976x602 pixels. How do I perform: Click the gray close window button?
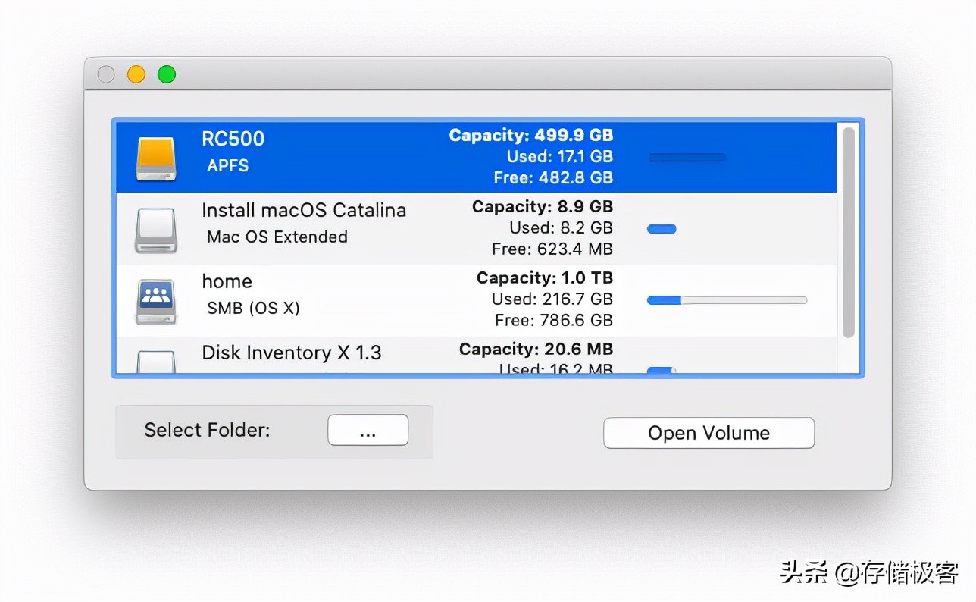pyautogui.click(x=107, y=74)
